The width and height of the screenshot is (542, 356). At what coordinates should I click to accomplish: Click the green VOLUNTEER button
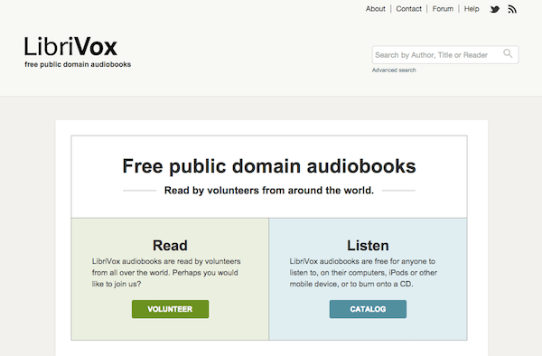(x=170, y=309)
